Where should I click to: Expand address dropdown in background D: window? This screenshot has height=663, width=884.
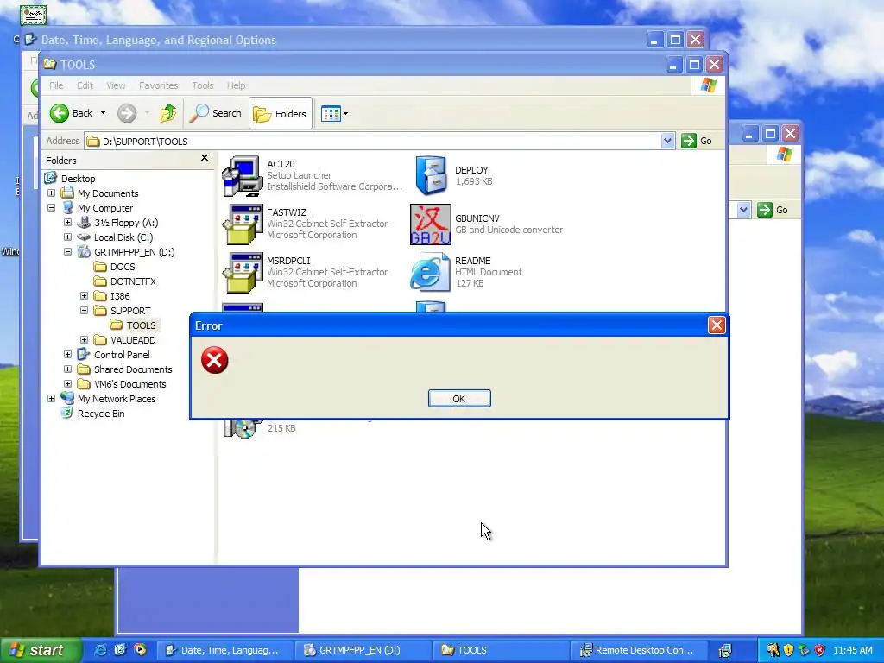point(743,210)
